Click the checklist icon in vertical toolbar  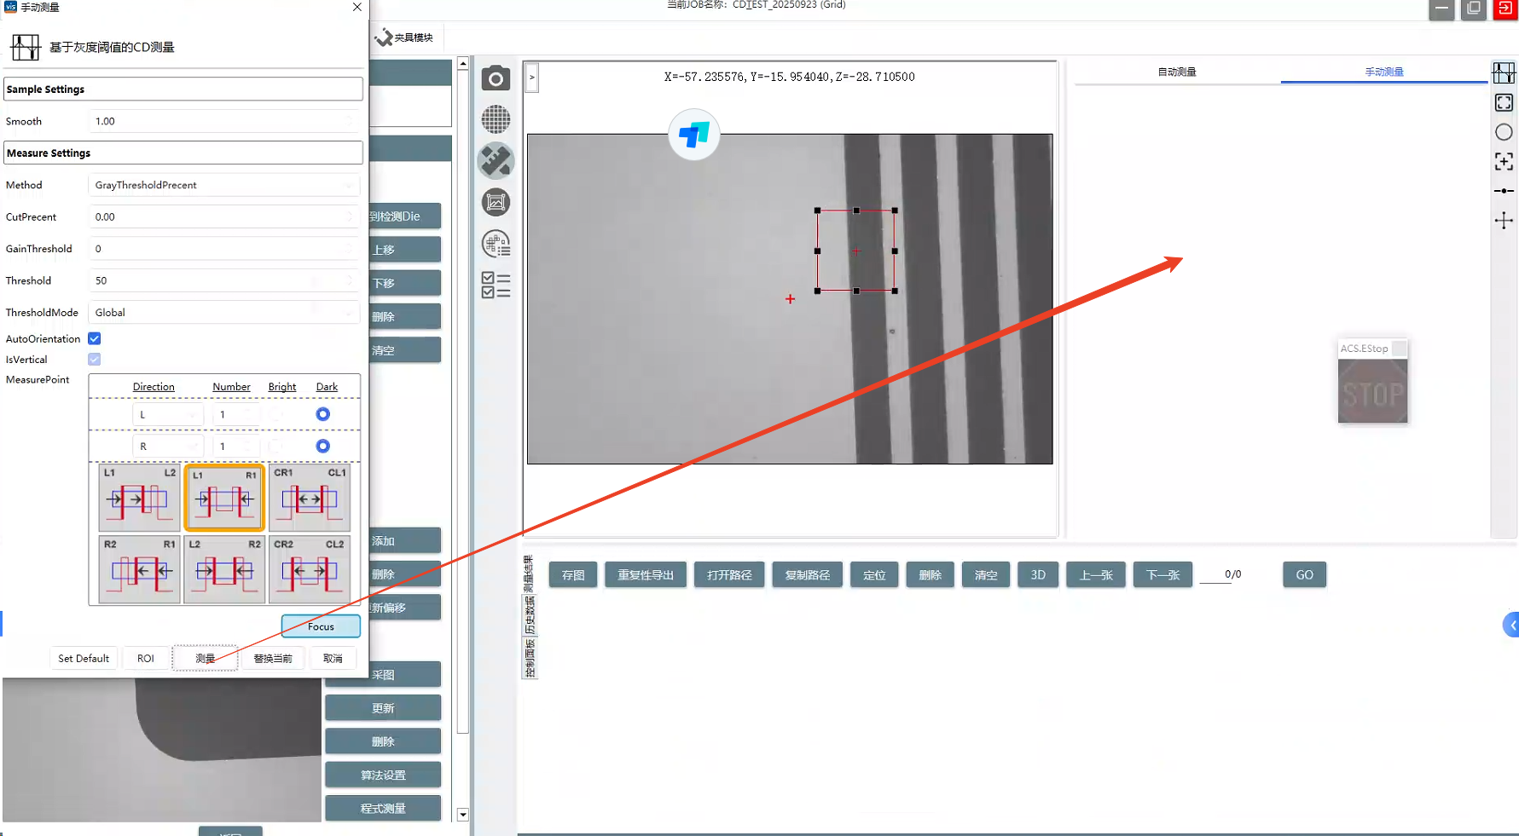pyautogui.click(x=495, y=285)
